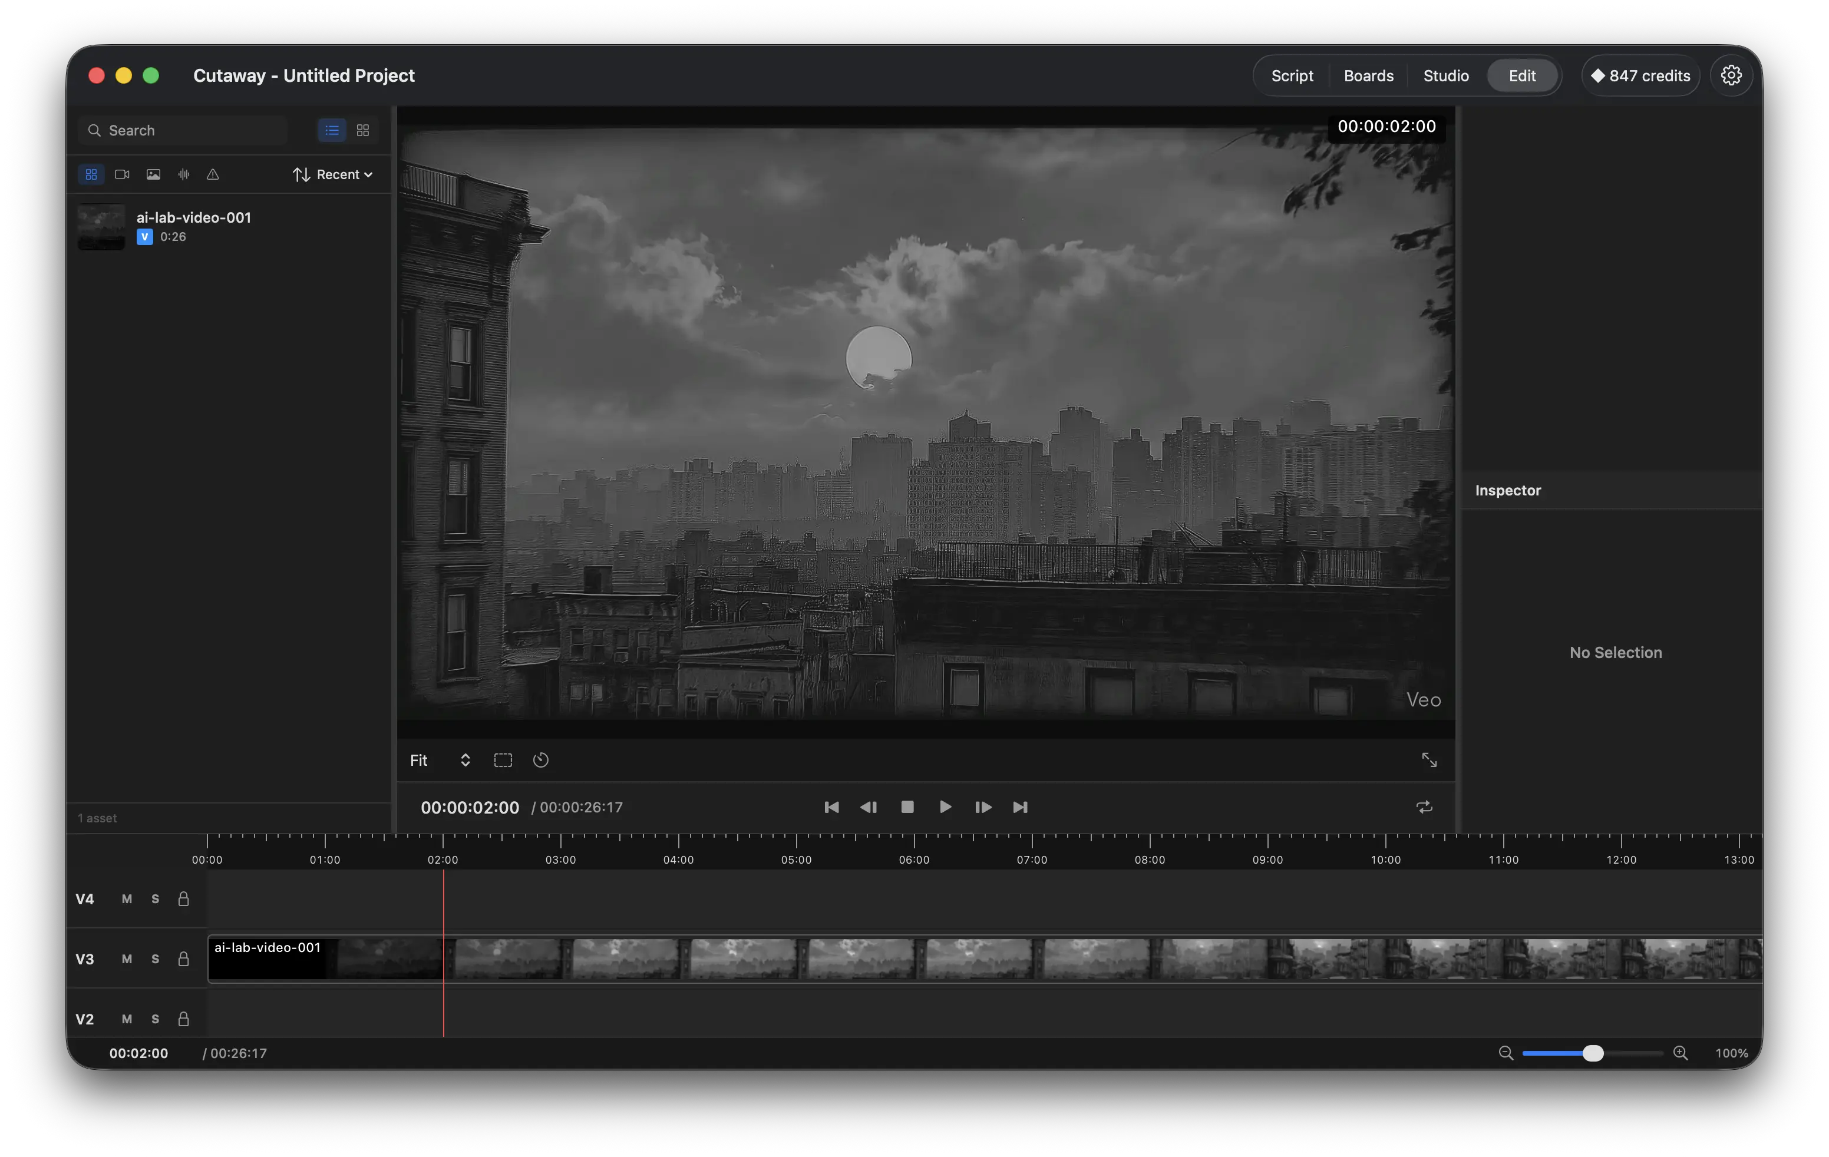This screenshot has height=1157, width=1829.
Task: Mute track V3
Action: tap(127, 959)
